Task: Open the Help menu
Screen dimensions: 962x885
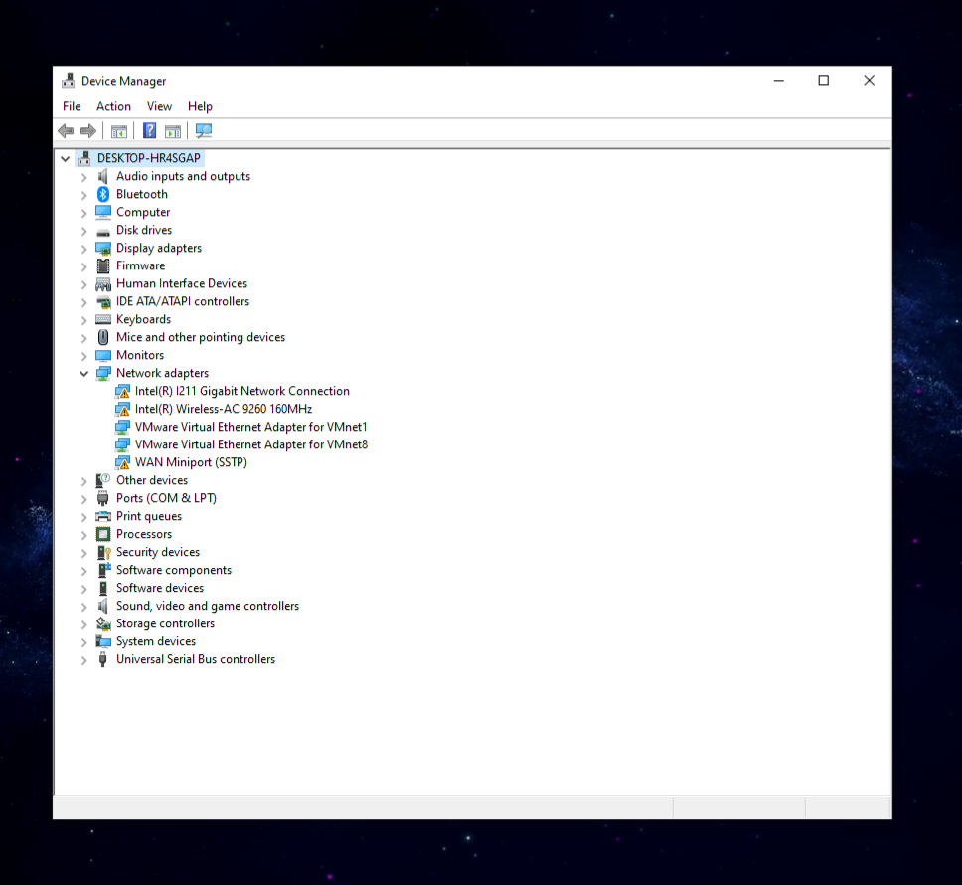Action: 200,106
